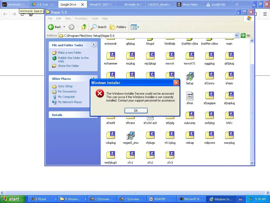
Task: Collapse the File and Folder Tasks panel
Action: click(94, 45)
